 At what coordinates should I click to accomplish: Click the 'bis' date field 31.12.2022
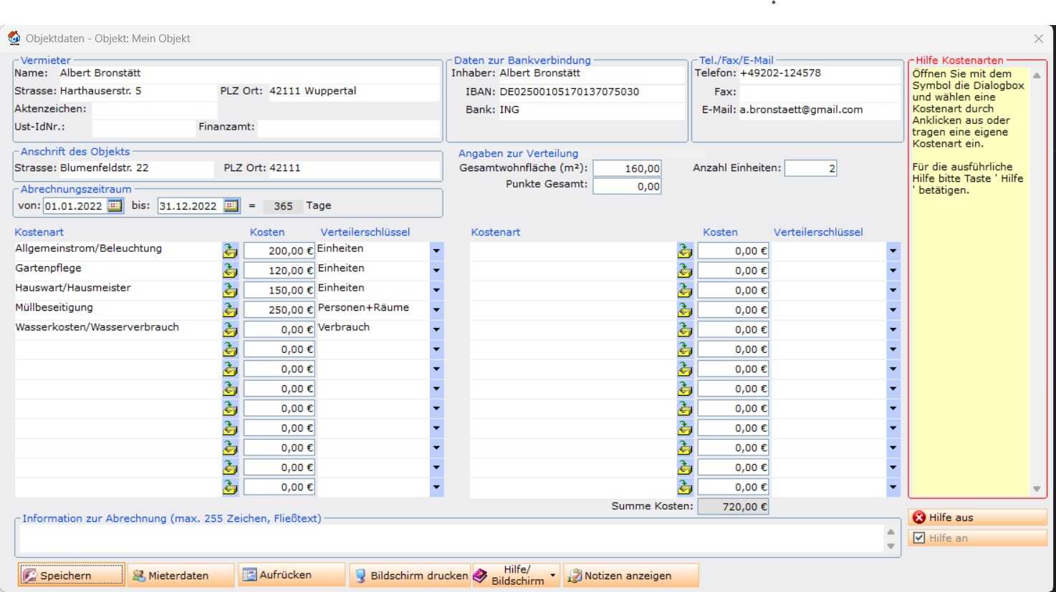191,205
